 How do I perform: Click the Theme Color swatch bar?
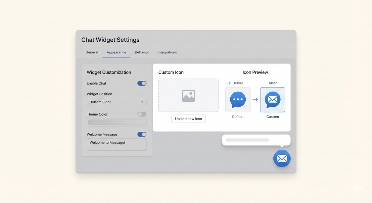pos(116,122)
